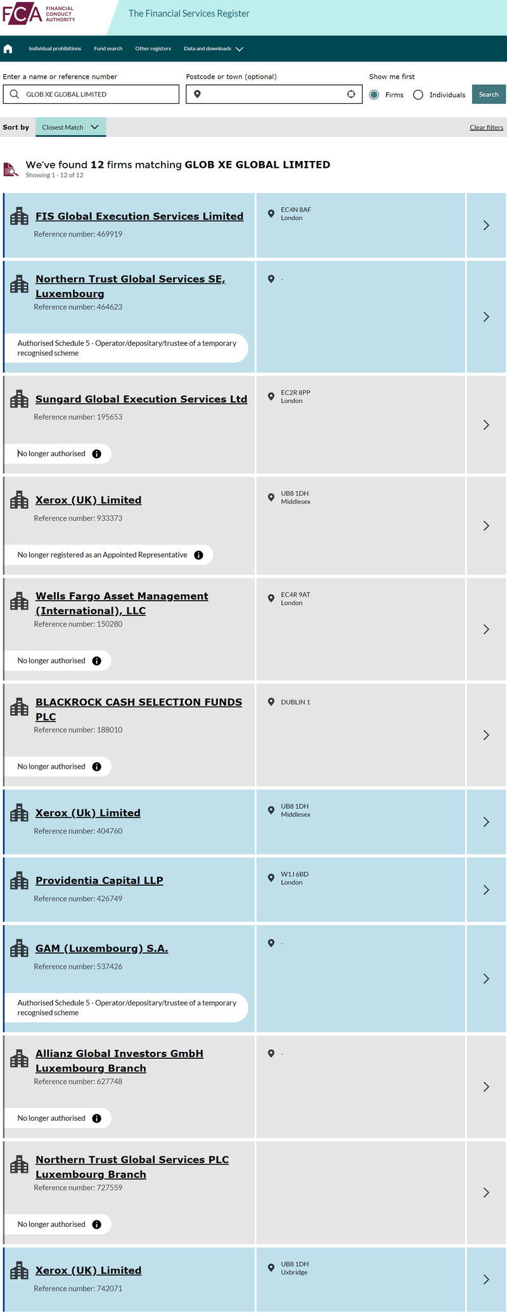The image size is (507, 1316).
Task: Click the Clear filters link
Action: point(487,127)
